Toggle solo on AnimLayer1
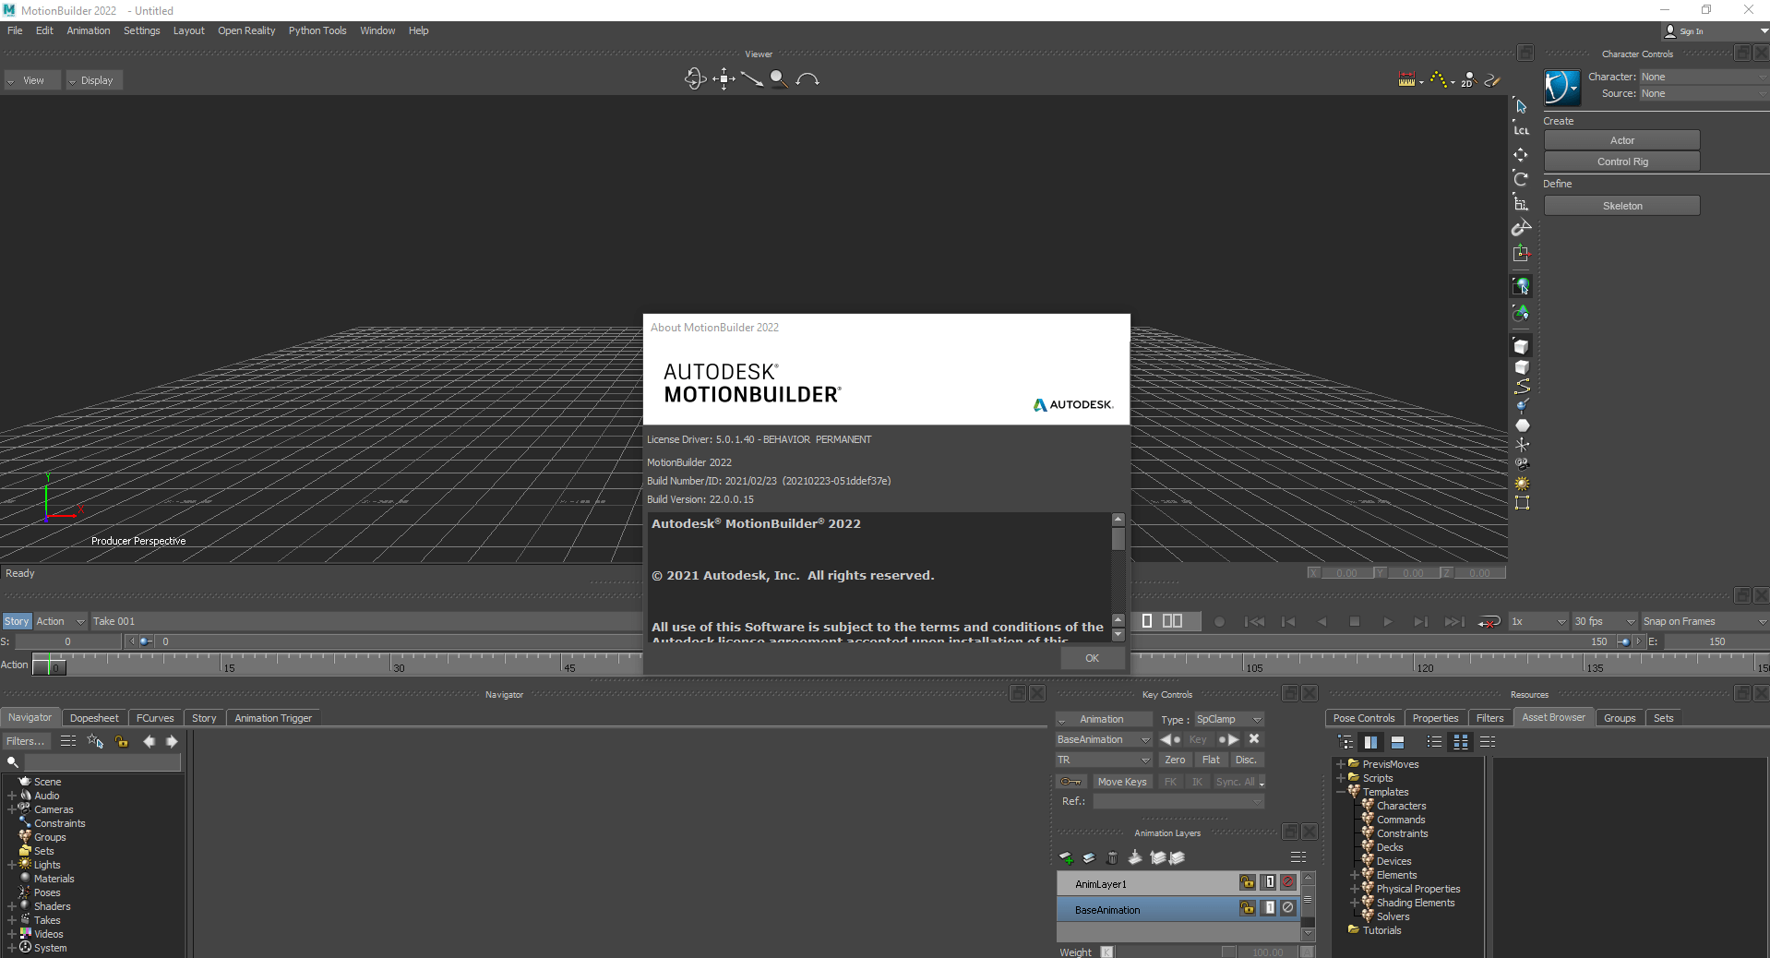 (x=1270, y=882)
